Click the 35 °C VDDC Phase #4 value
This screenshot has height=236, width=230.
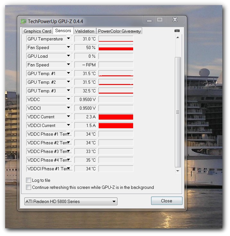[86, 160]
